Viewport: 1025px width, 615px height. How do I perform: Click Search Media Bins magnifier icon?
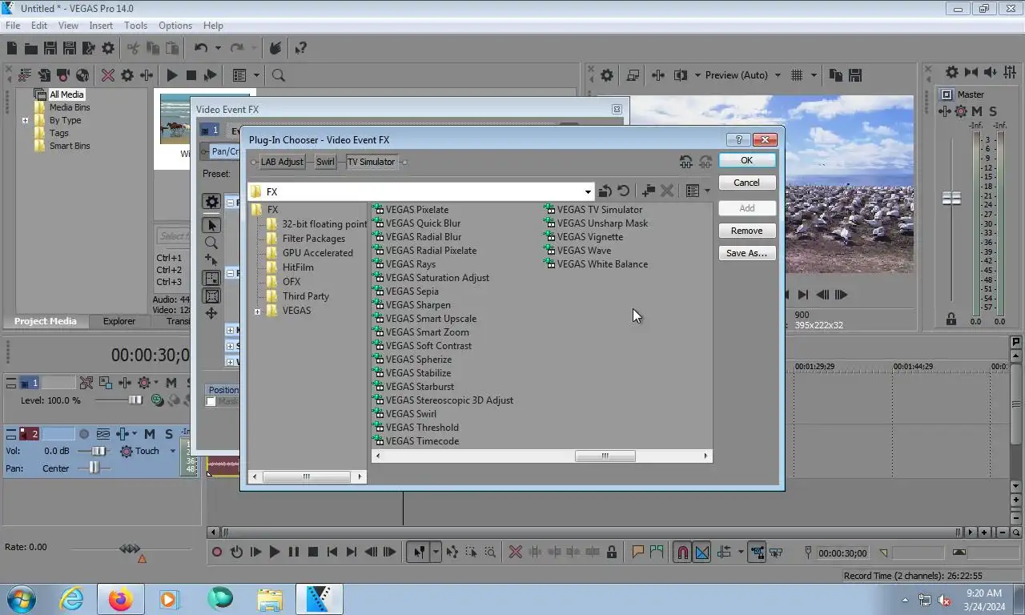(279, 75)
